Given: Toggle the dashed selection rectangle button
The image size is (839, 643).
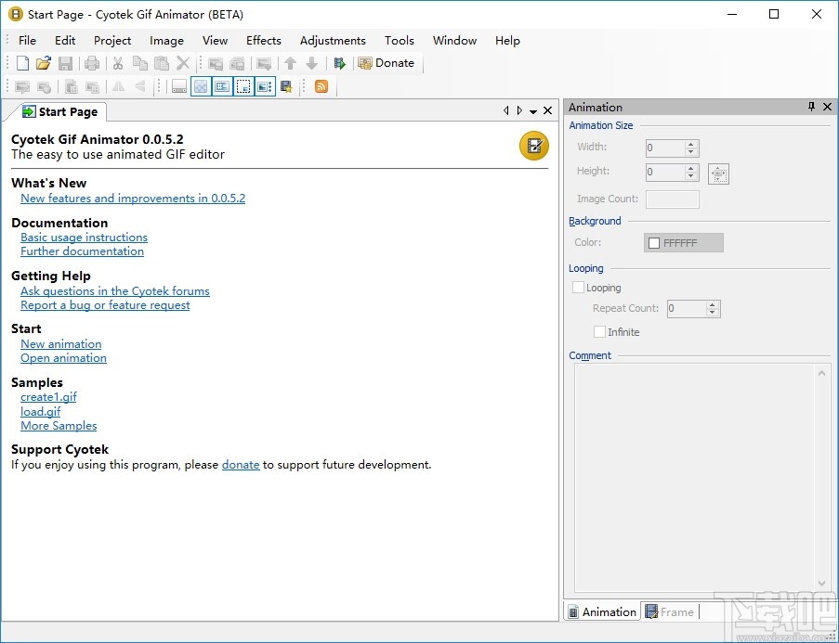Looking at the screenshot, I should tap(243, 86).
